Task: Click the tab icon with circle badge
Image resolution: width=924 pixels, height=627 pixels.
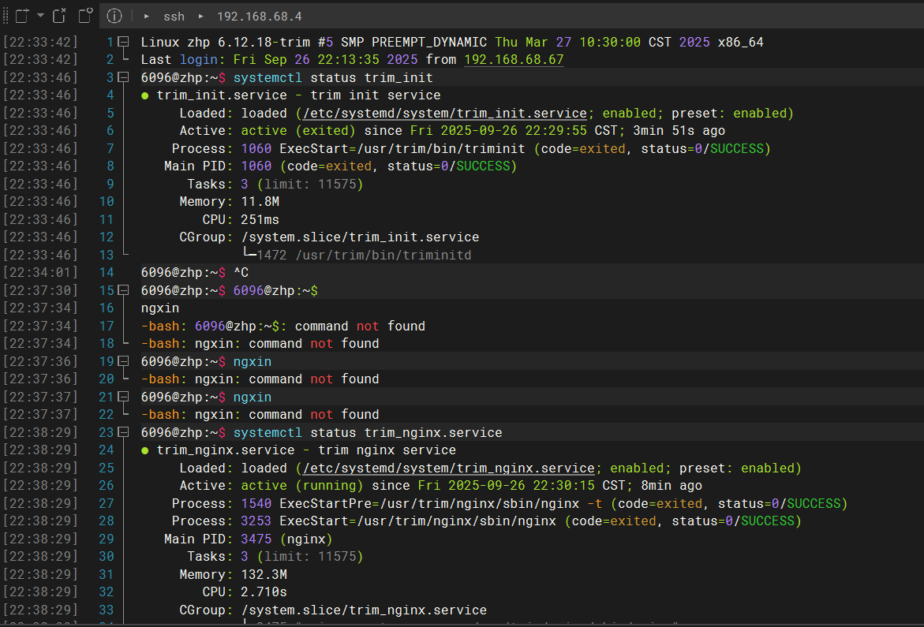Action: pos(85,16)
